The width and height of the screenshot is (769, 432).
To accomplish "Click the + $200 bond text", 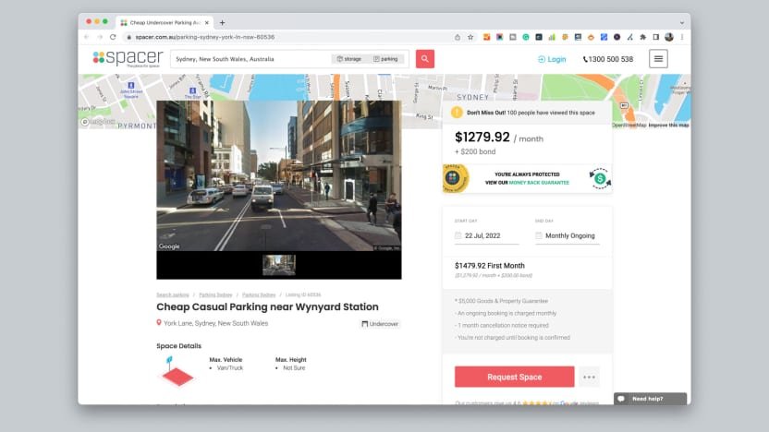I will tap(475, 151).
